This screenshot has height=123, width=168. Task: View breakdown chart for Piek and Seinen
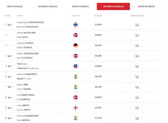(137, 87)
